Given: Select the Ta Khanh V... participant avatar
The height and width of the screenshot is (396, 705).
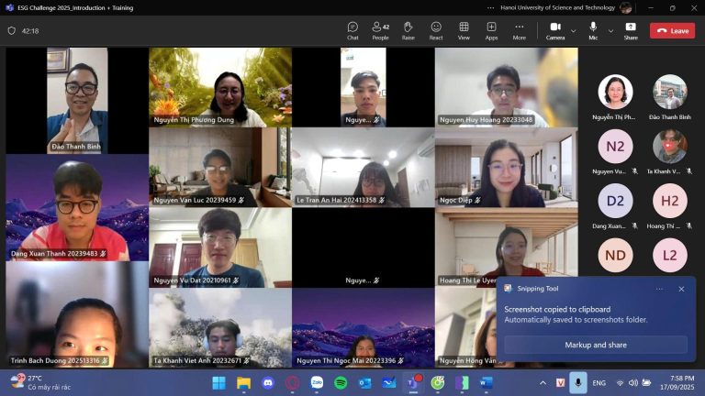Looking at the screenshot, I should point(669,147).
